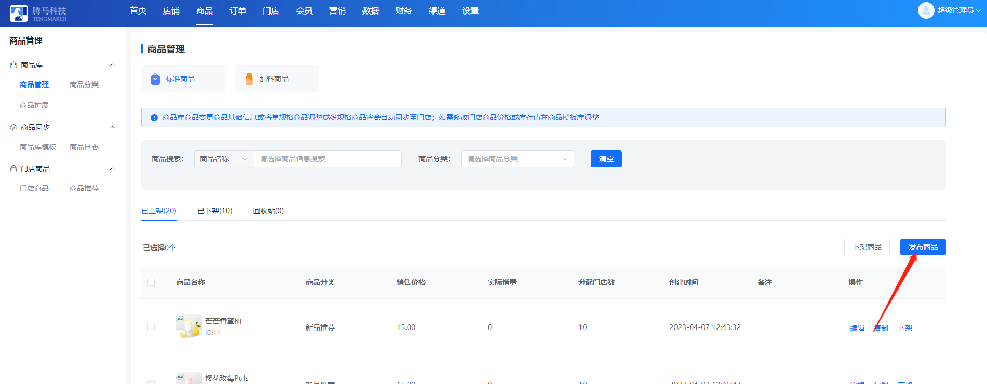Collapse the 商品库 sidebar section

tap(112, 65)
